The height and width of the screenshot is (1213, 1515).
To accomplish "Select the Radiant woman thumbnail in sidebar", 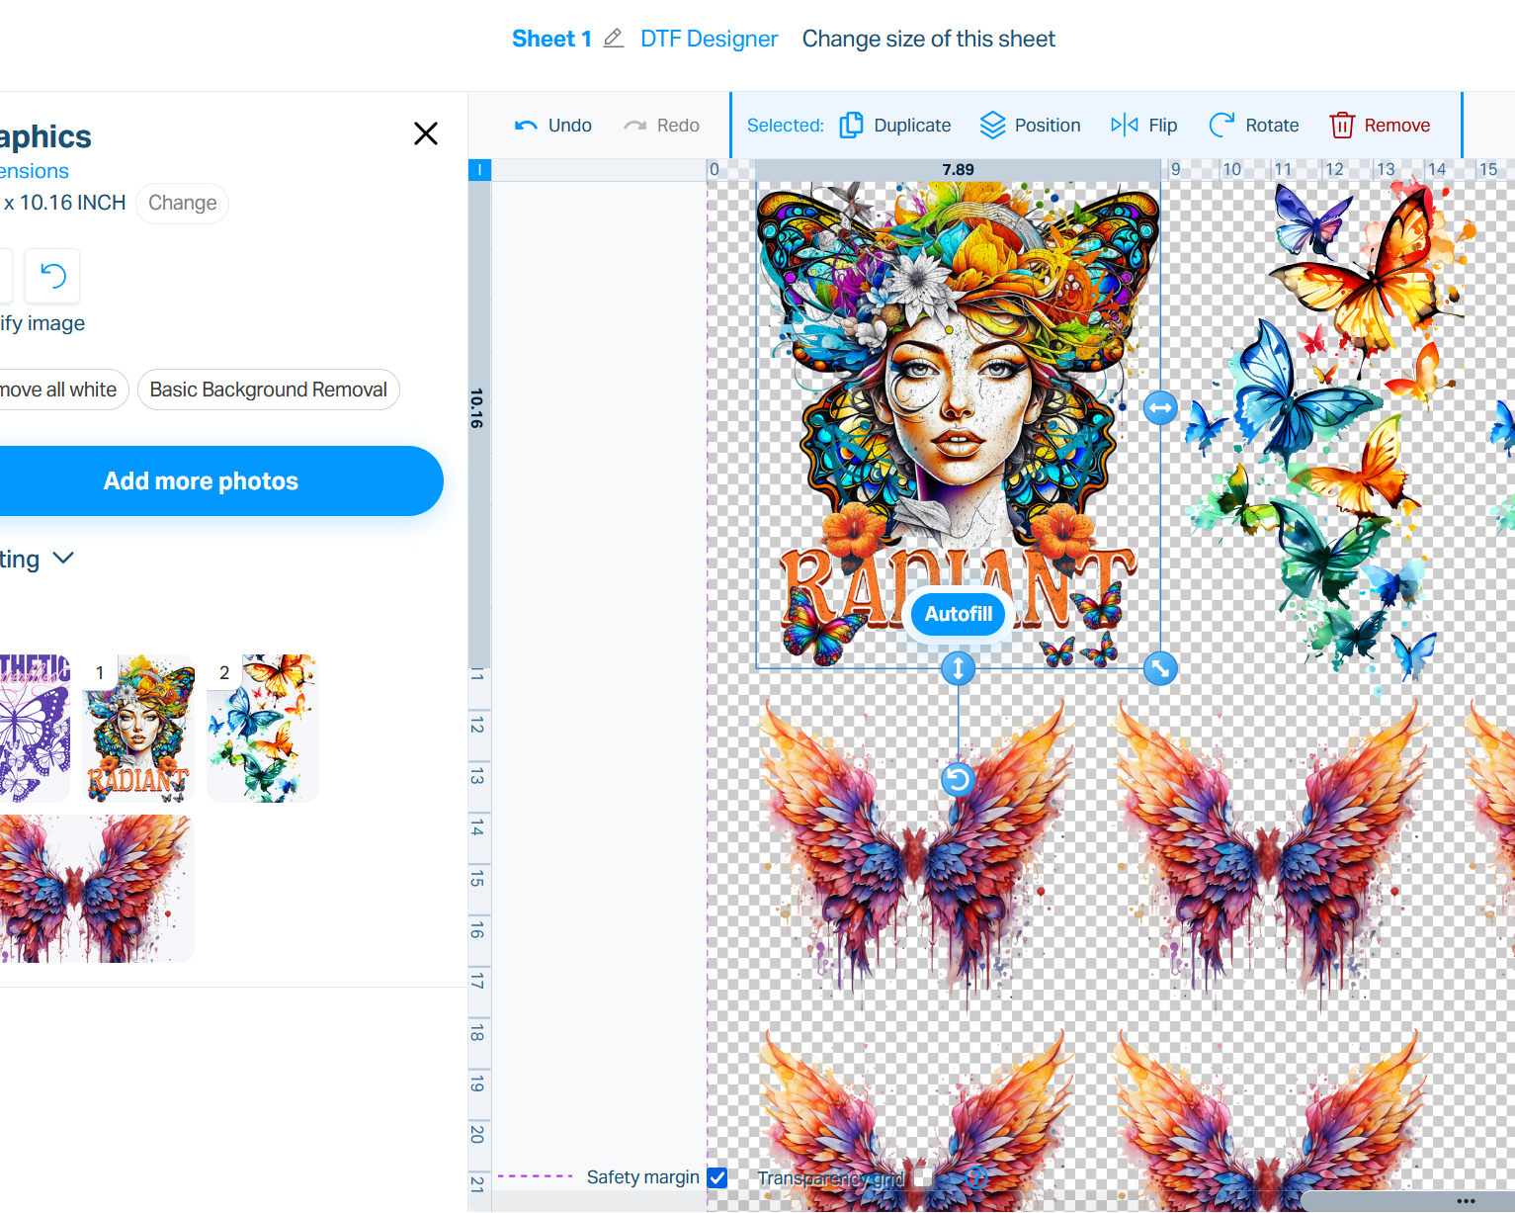I will [x=137, y=728].
